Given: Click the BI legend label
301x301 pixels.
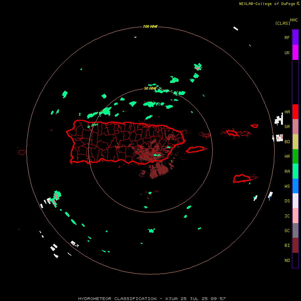Looking at the screenshot, I should (287, 245).
